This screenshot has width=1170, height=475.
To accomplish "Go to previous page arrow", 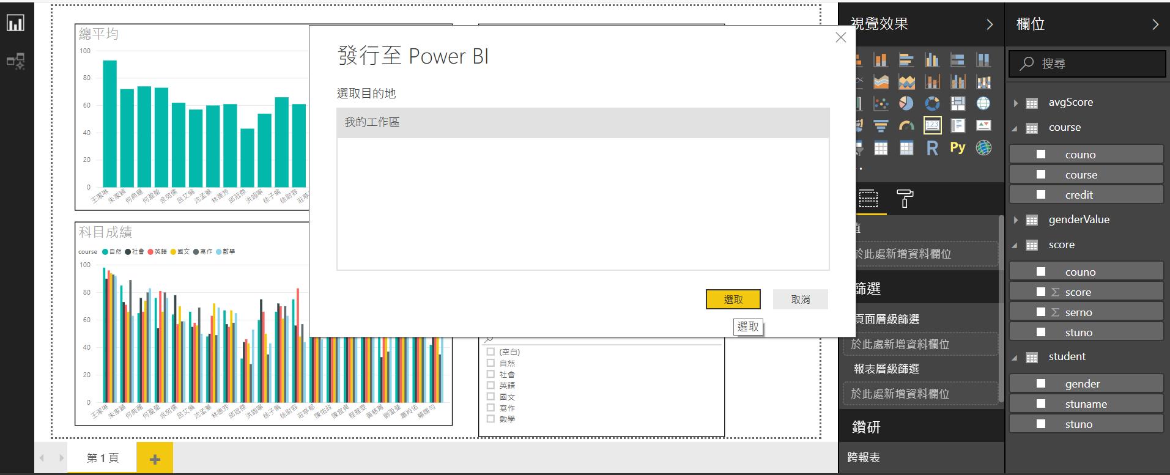I will pos(42,458).
